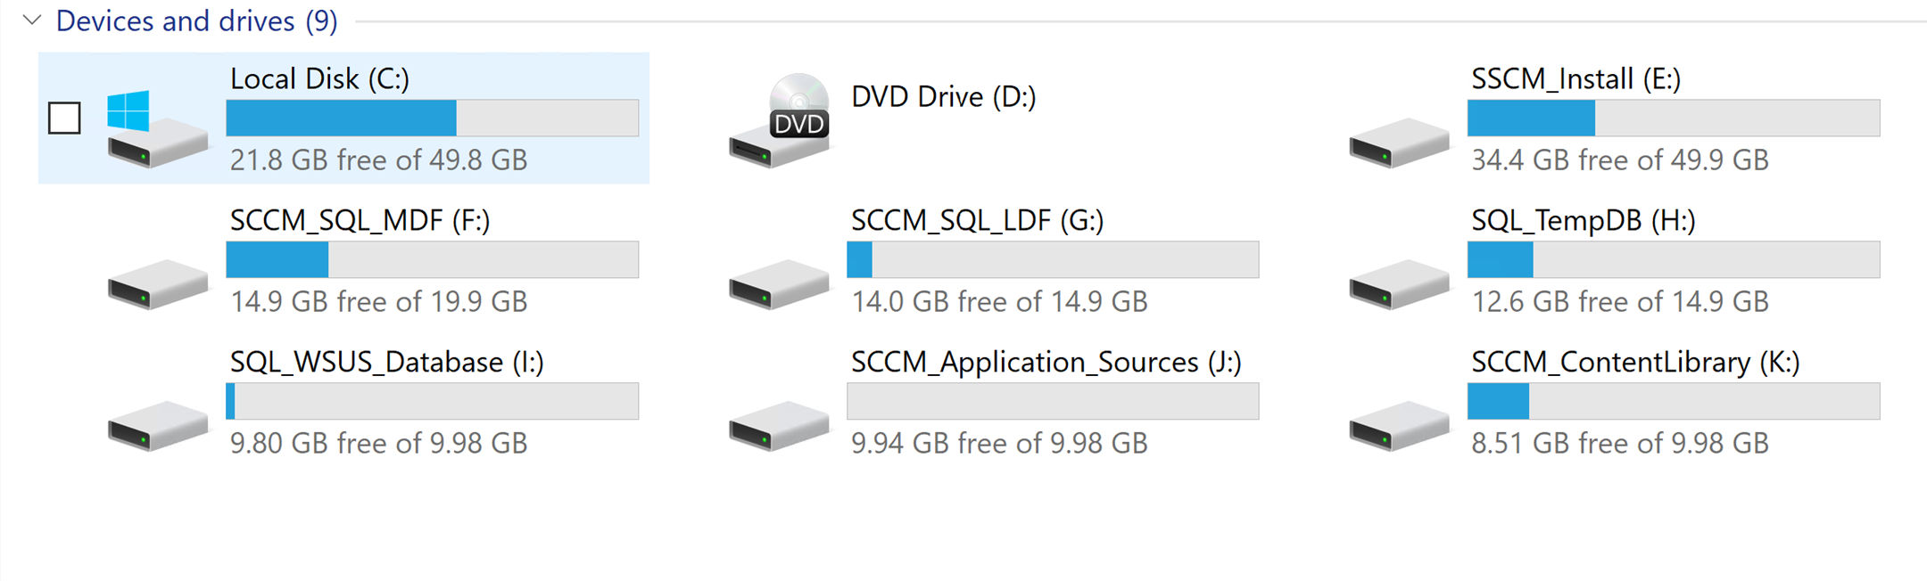
Task: Click the SQL_TempDB (H:) drive name
Action: (x=1583, y=220)
